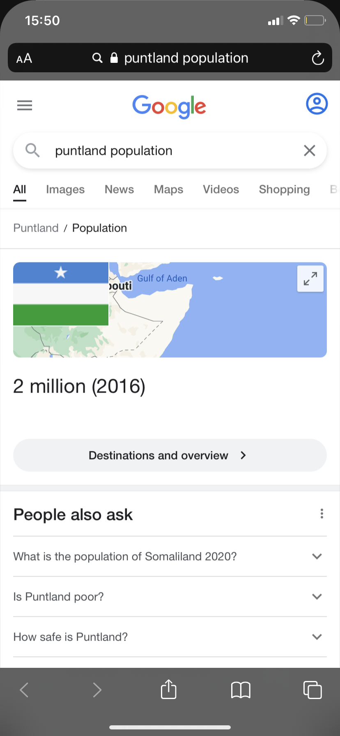Clear the search query with X
This screenshot has width=340, height=736.
click(310, 151)
